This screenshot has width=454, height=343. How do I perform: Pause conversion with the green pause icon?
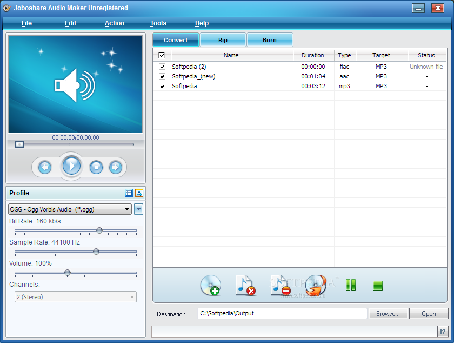[x=351, y=285]
